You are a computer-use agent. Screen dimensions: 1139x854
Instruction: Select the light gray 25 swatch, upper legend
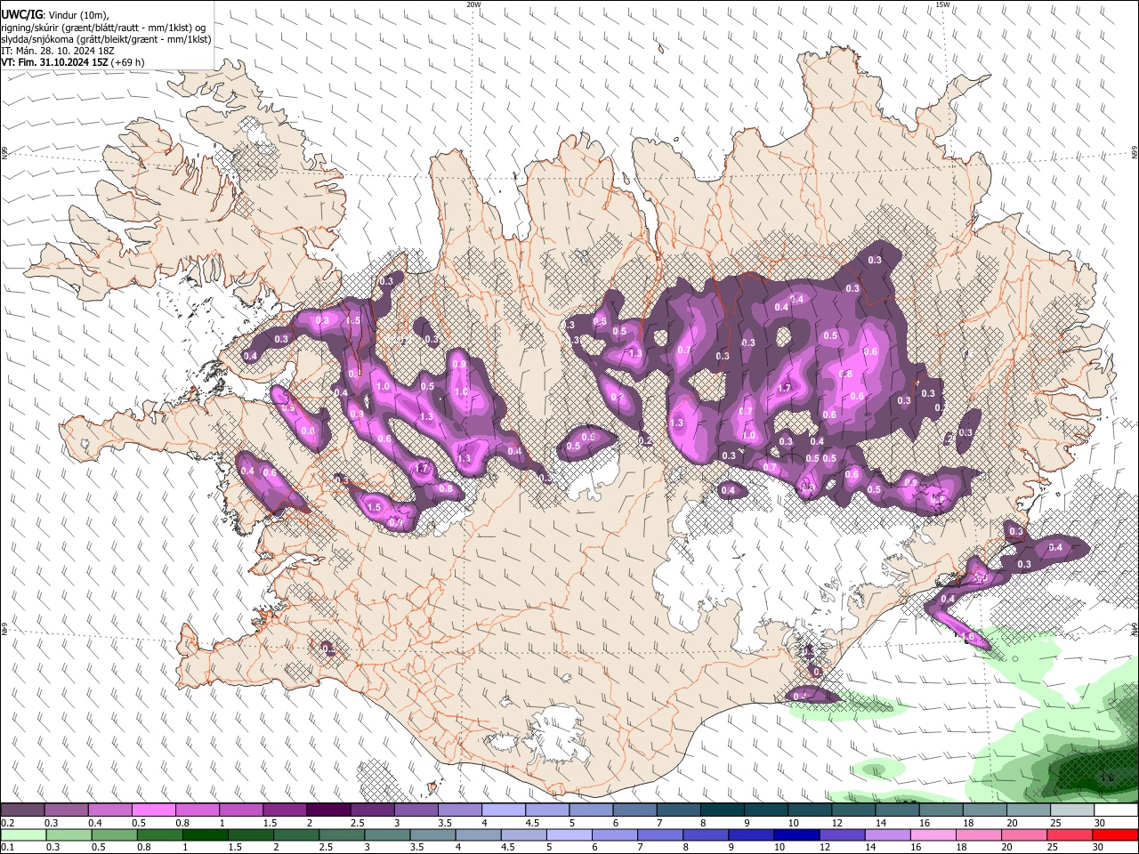(x=1073, y=810)
